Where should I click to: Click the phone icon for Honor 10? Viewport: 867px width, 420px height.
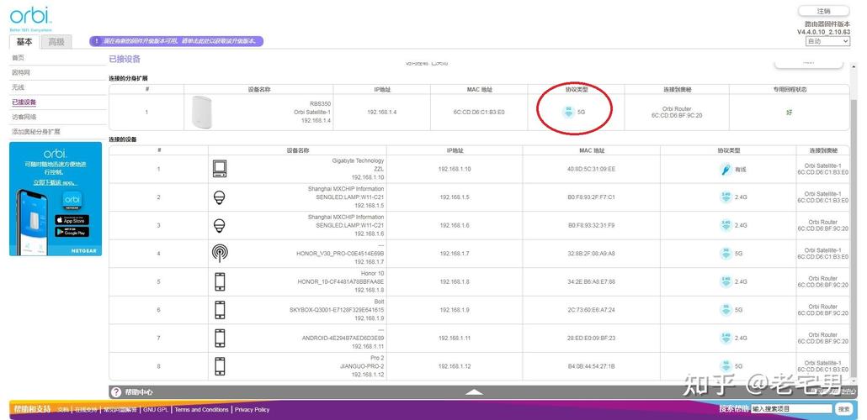220,282
